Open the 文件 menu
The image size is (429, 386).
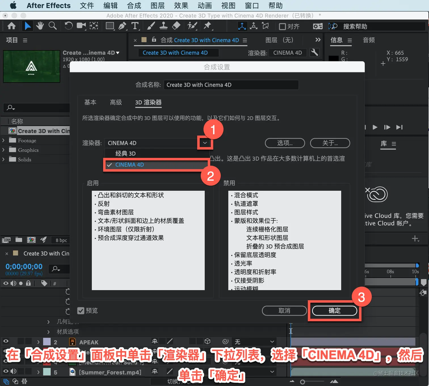coord(87,5)
